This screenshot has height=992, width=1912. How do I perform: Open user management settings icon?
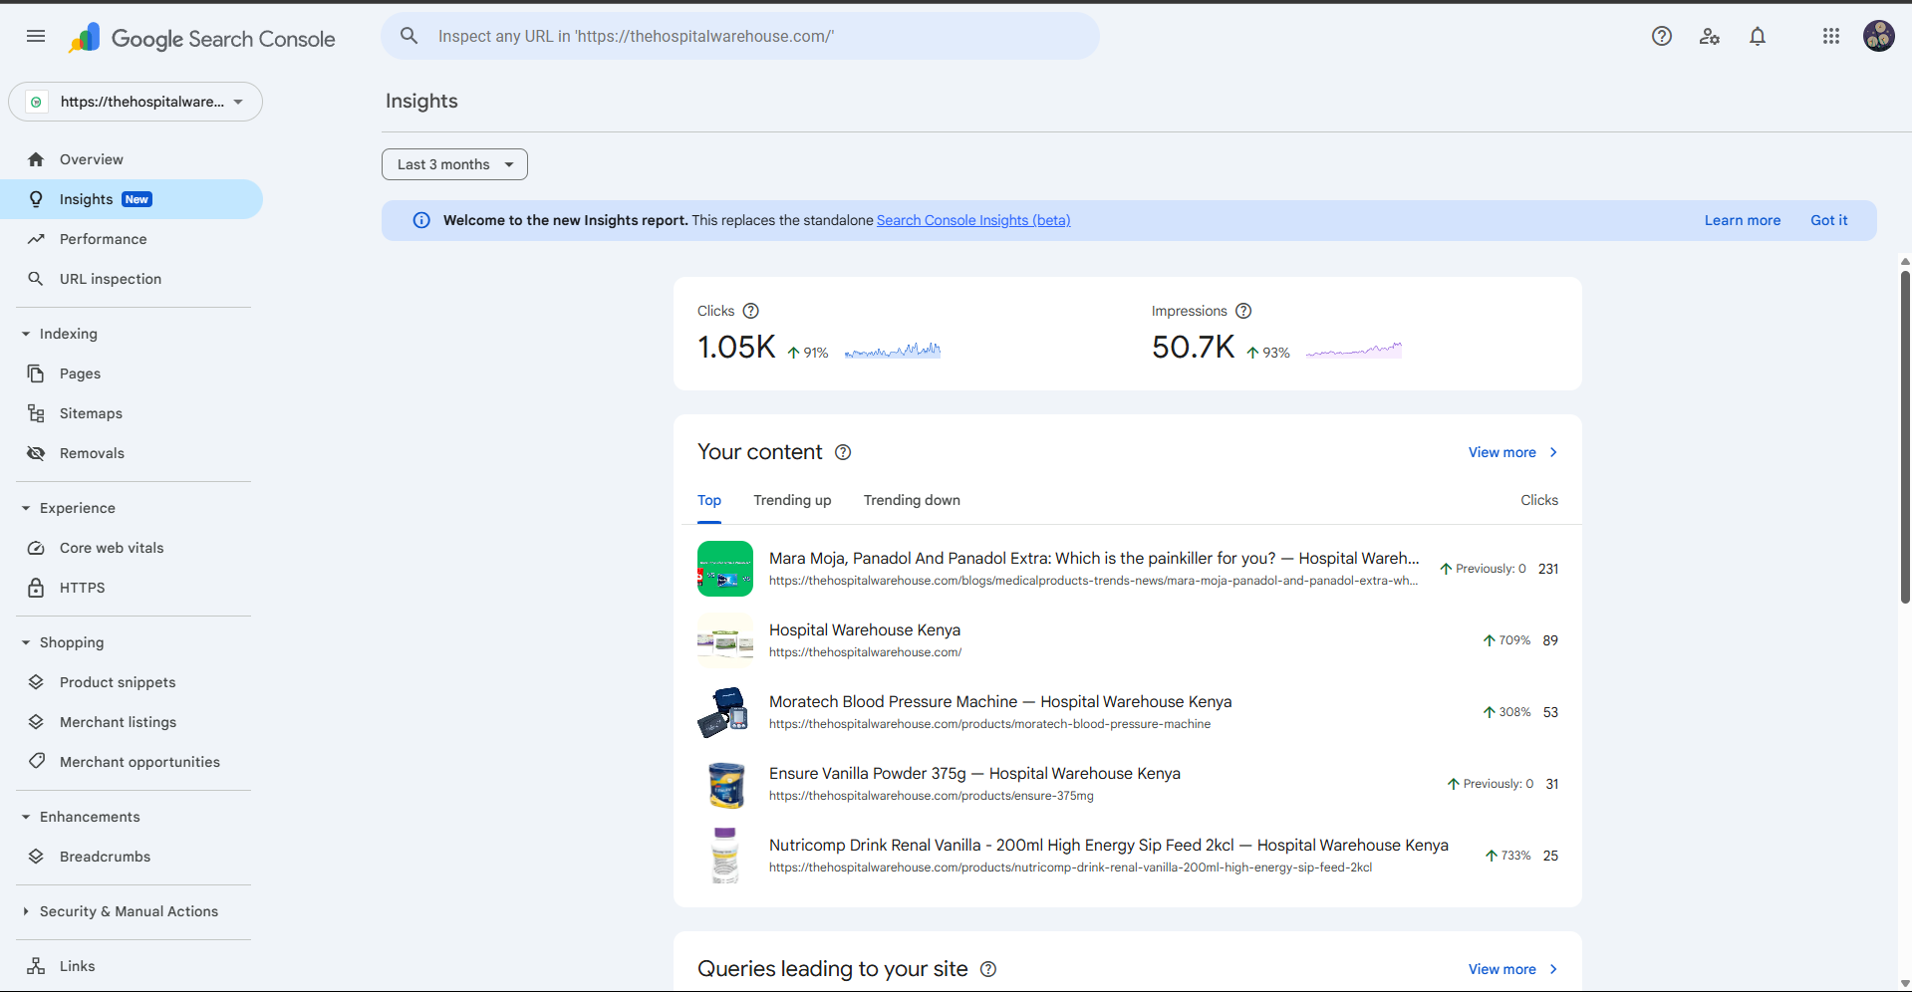tap(1710, 37)
